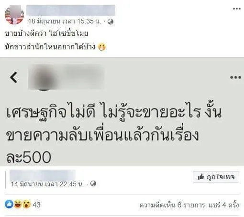Click the blurred poster profile picture
Image resolution: width=244 pixels, height=217 pixels.
pyautogui.click(x=14, y=14)
